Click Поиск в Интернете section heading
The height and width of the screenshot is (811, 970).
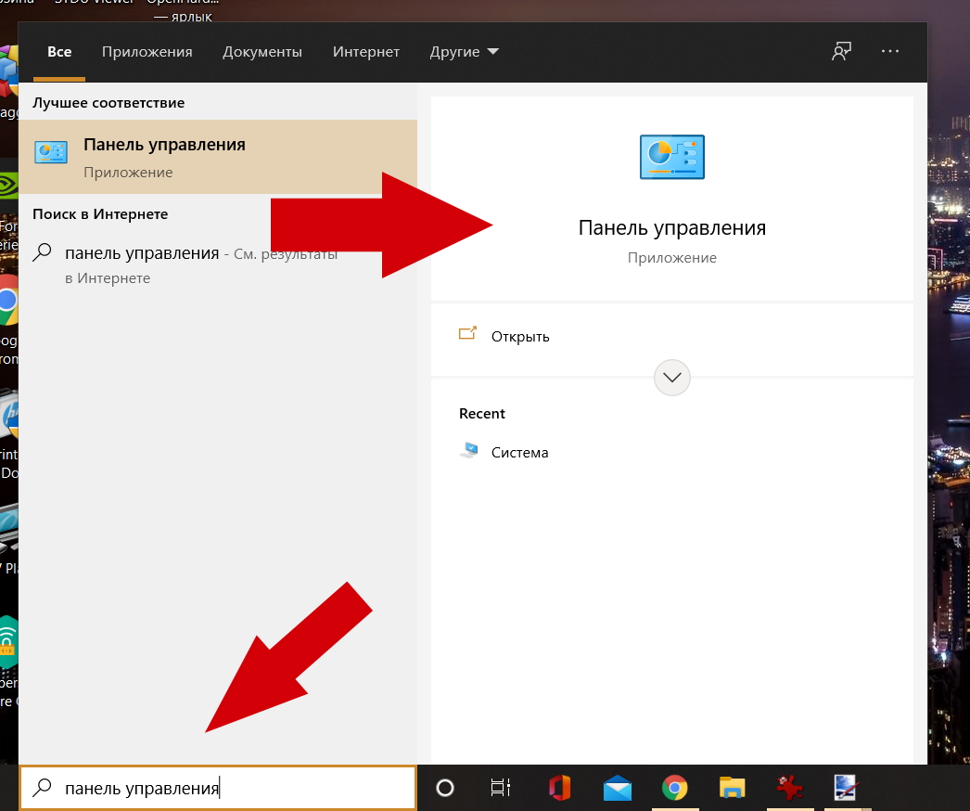coord(100,214)
